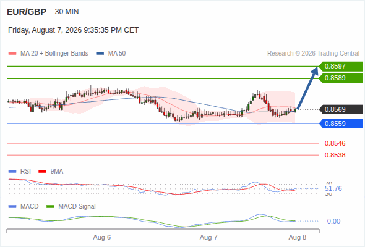365x247 pixels.
Task: Click the blue MACD legend swatch
Action: point(12,207)
